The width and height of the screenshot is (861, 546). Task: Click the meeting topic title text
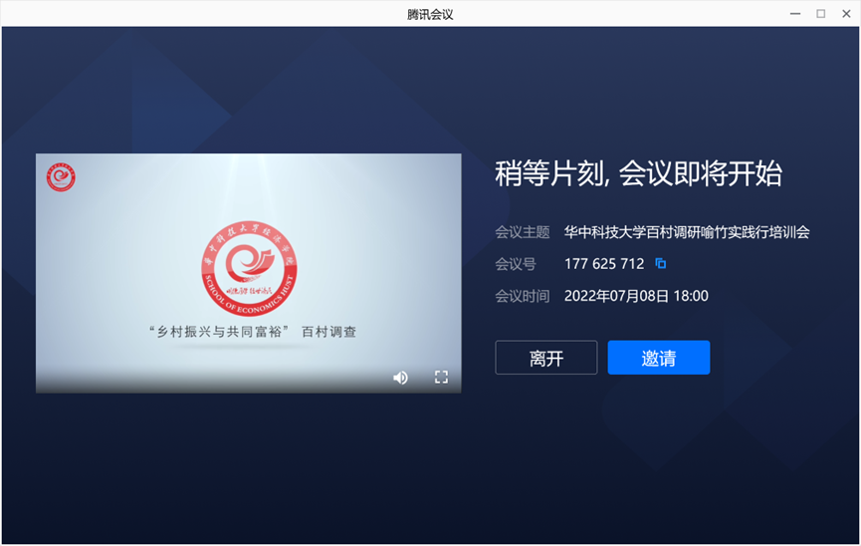pos(687,232)
